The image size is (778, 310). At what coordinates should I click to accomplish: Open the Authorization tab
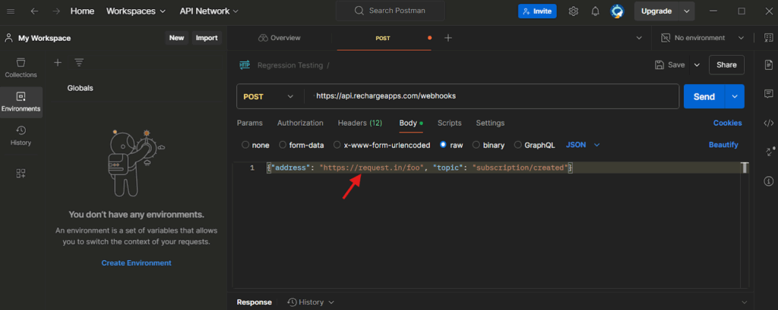[300, 123]
